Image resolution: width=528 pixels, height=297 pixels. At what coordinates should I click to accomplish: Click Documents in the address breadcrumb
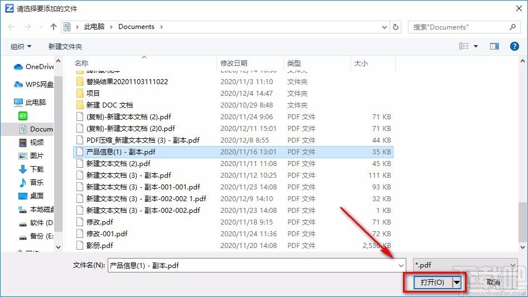[x=136, y=27]
